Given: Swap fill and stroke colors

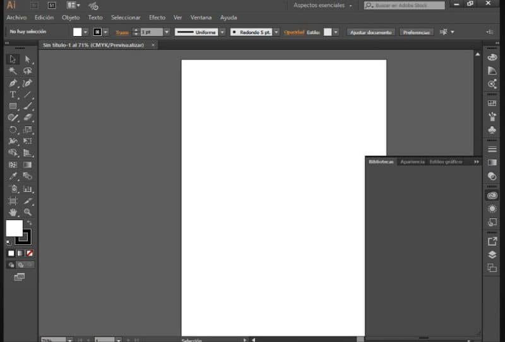Looking at the screenshot, I should [x=29, y=223].
